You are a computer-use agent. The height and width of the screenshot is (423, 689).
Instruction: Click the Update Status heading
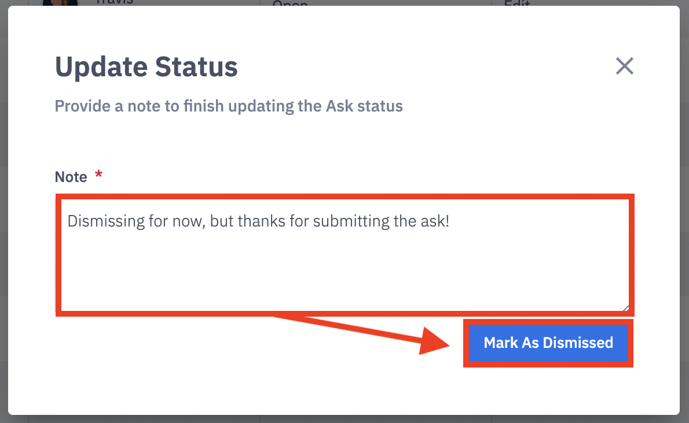(x=146, y=67)
